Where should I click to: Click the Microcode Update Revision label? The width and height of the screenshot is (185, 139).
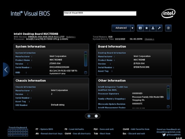point(112,104)
